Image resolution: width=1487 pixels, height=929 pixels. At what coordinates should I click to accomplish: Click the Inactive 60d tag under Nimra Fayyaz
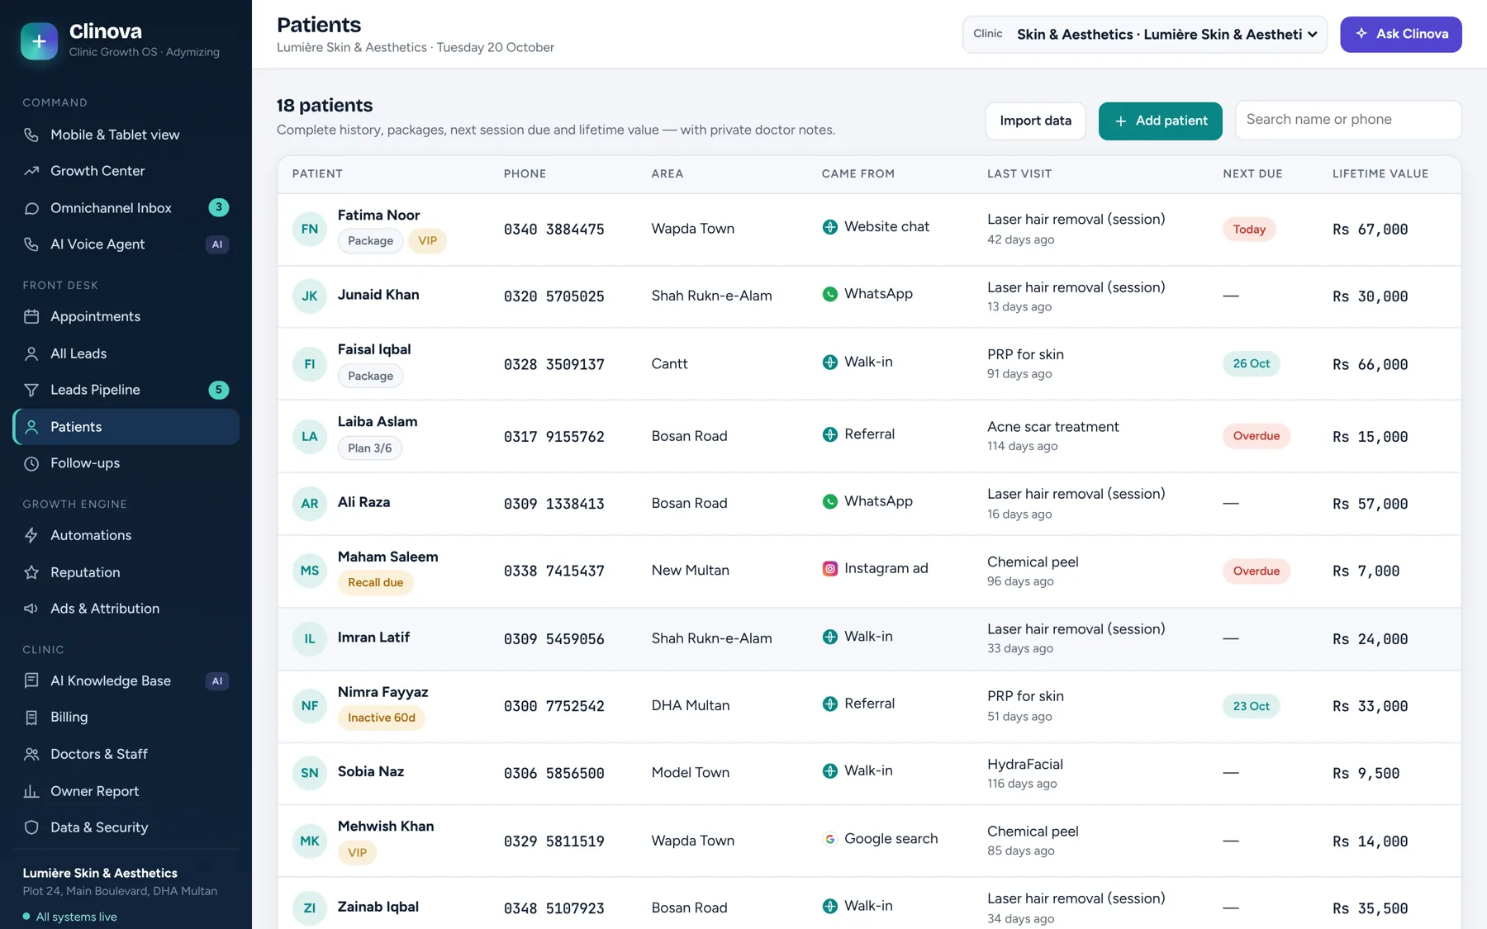click(382, 718)
